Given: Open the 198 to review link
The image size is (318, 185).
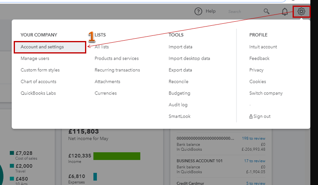Looking at the screenshot, I should click(x=254, y=138).
